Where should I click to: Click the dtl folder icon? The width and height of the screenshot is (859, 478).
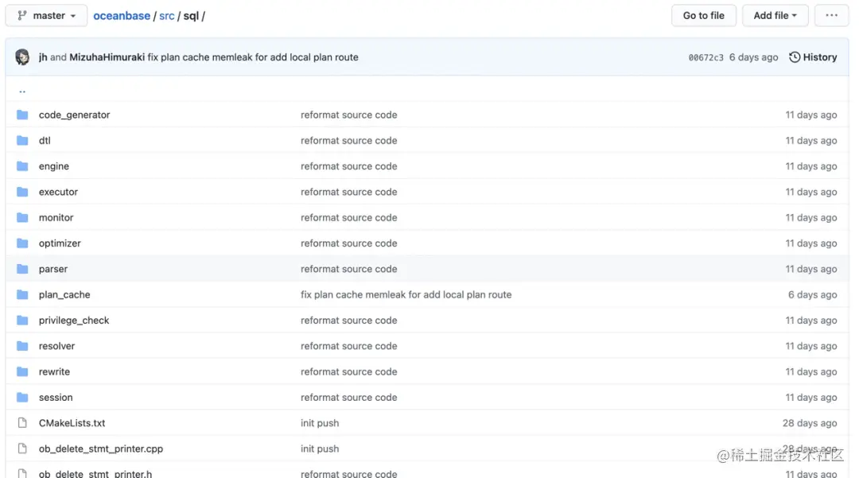(x=22, y=140)
